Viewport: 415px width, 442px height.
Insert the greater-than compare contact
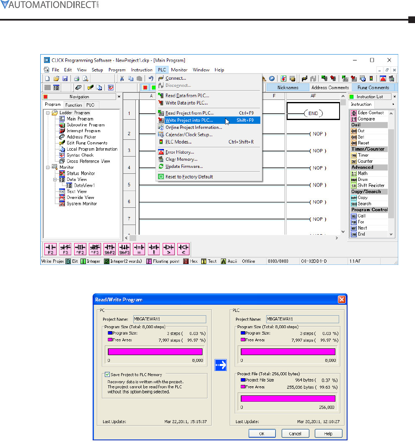(169, 249)
